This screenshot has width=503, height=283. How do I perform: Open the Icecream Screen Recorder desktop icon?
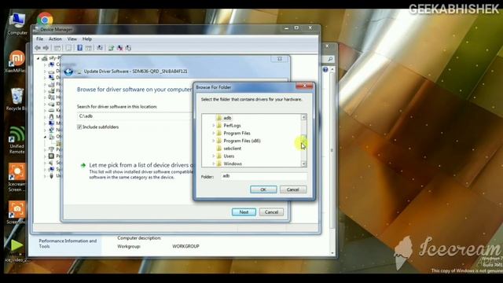[x=17, y=178]
